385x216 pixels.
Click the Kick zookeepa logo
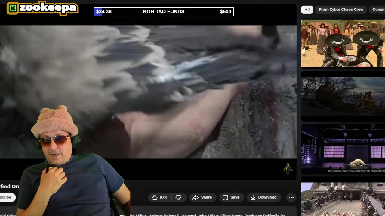tap(42, 8)
